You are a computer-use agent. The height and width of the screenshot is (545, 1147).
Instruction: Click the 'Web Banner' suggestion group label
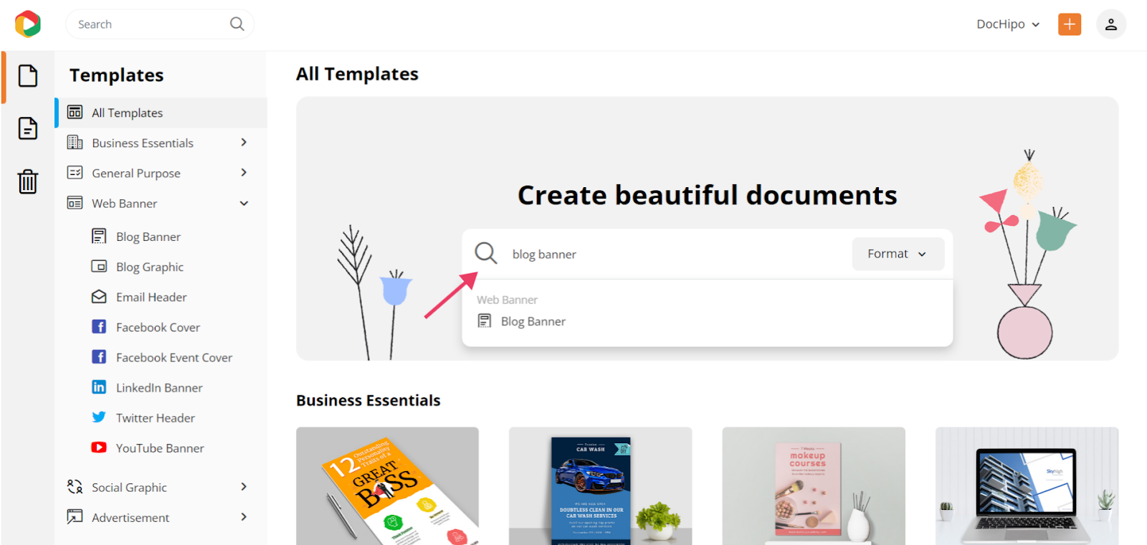coord(507,300)
